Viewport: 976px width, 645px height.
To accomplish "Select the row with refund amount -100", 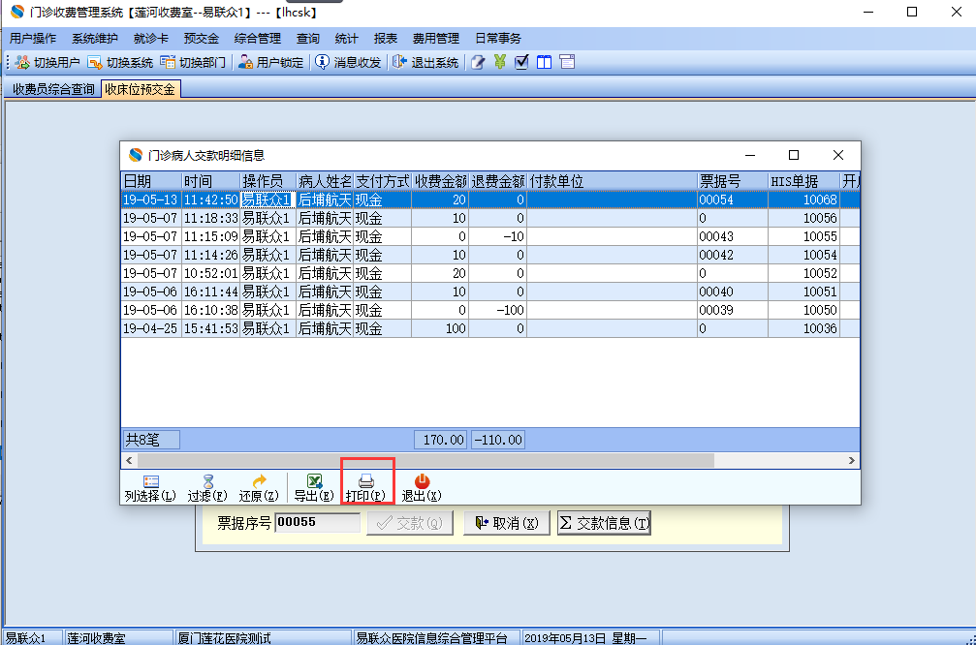I will pos(490,310).
